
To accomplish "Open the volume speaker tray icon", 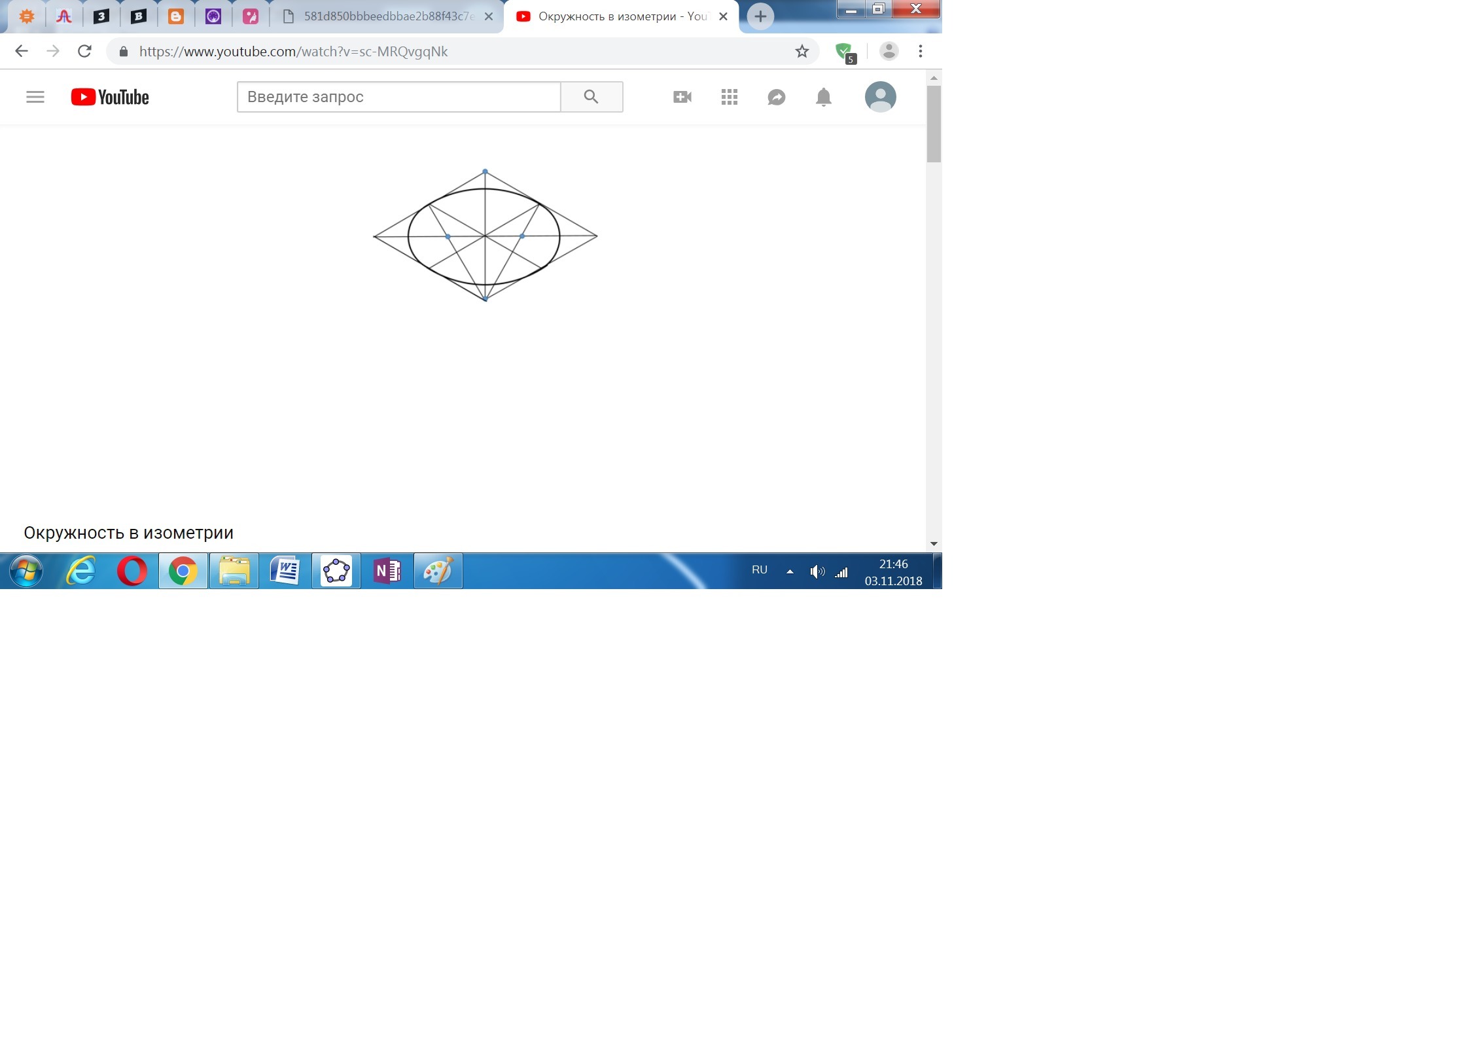I will click(x=817, y=571).
